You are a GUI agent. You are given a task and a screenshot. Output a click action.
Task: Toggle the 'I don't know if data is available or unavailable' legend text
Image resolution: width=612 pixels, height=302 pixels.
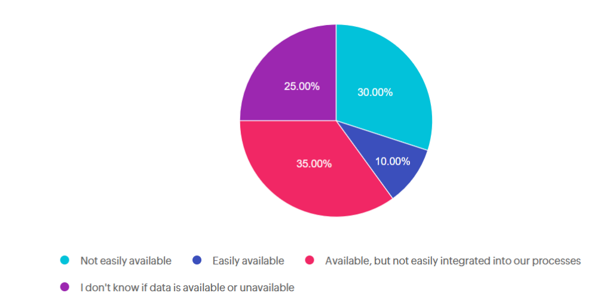coord(187,288)
